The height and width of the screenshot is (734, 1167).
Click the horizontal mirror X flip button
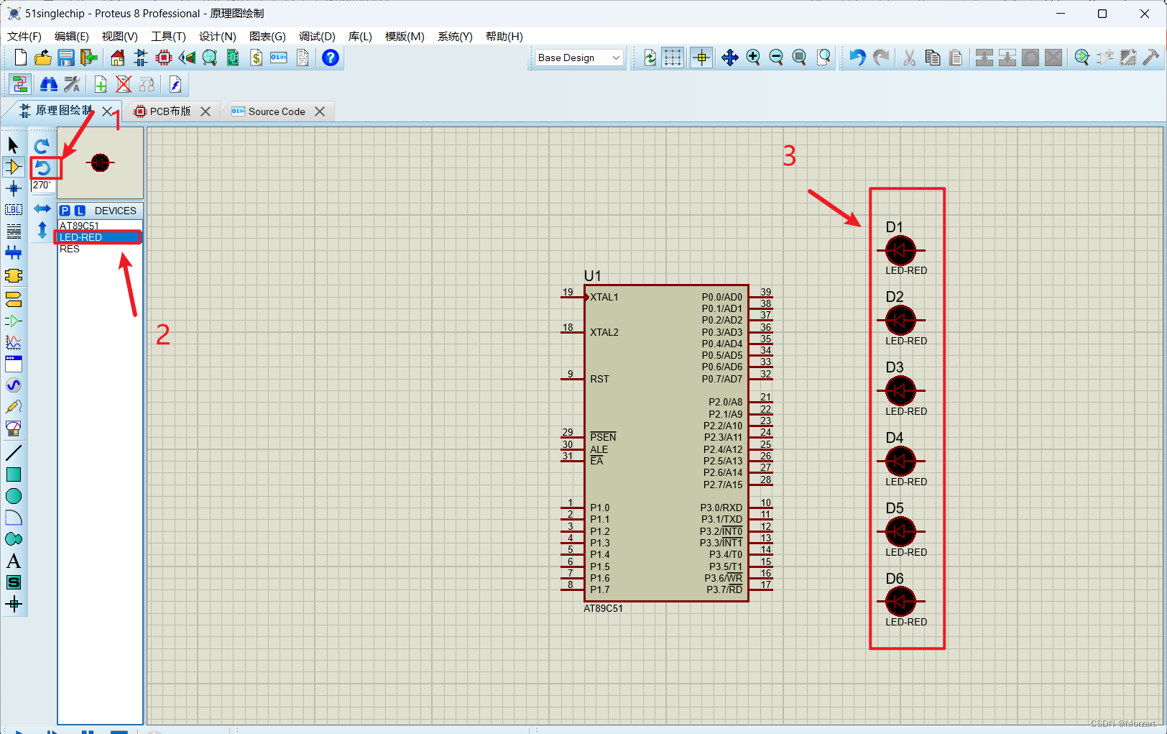click(42, 208)
